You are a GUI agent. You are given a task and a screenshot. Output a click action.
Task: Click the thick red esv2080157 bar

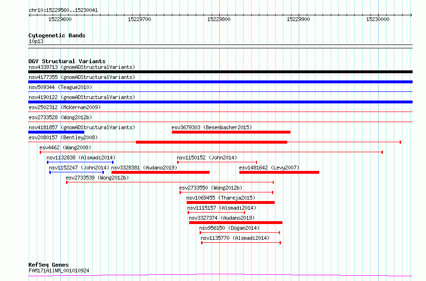tap(212, 142)
